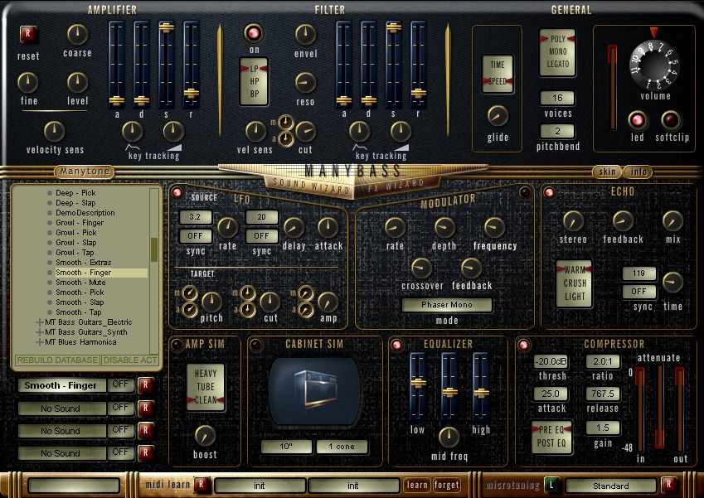
Task: Click the filter envel knob
Action: pos(305,35)
